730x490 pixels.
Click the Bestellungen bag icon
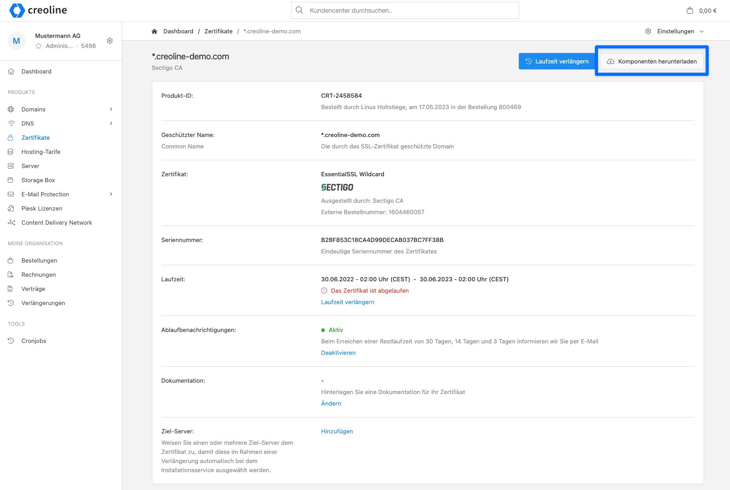pos(11,260)
